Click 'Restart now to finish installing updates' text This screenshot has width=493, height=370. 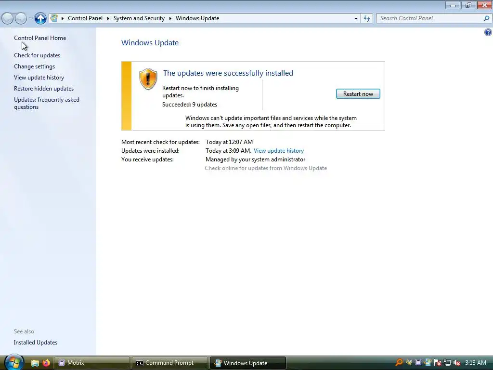(x=200, y=92)
